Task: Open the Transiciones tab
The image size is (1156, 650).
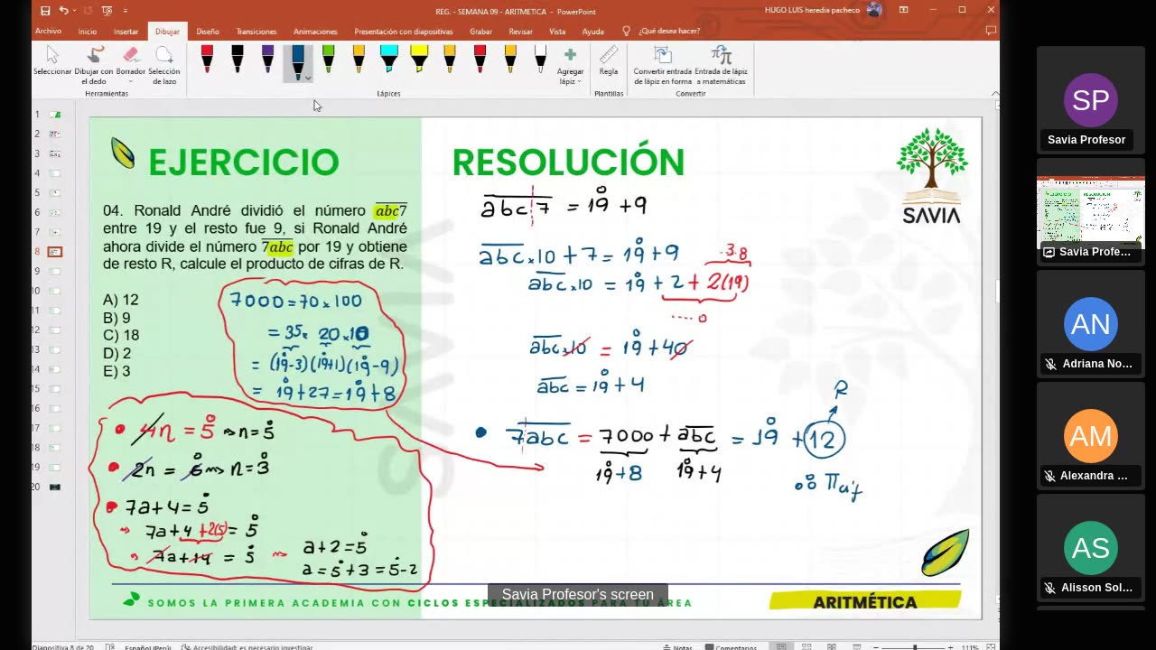Action: (256, 31)
